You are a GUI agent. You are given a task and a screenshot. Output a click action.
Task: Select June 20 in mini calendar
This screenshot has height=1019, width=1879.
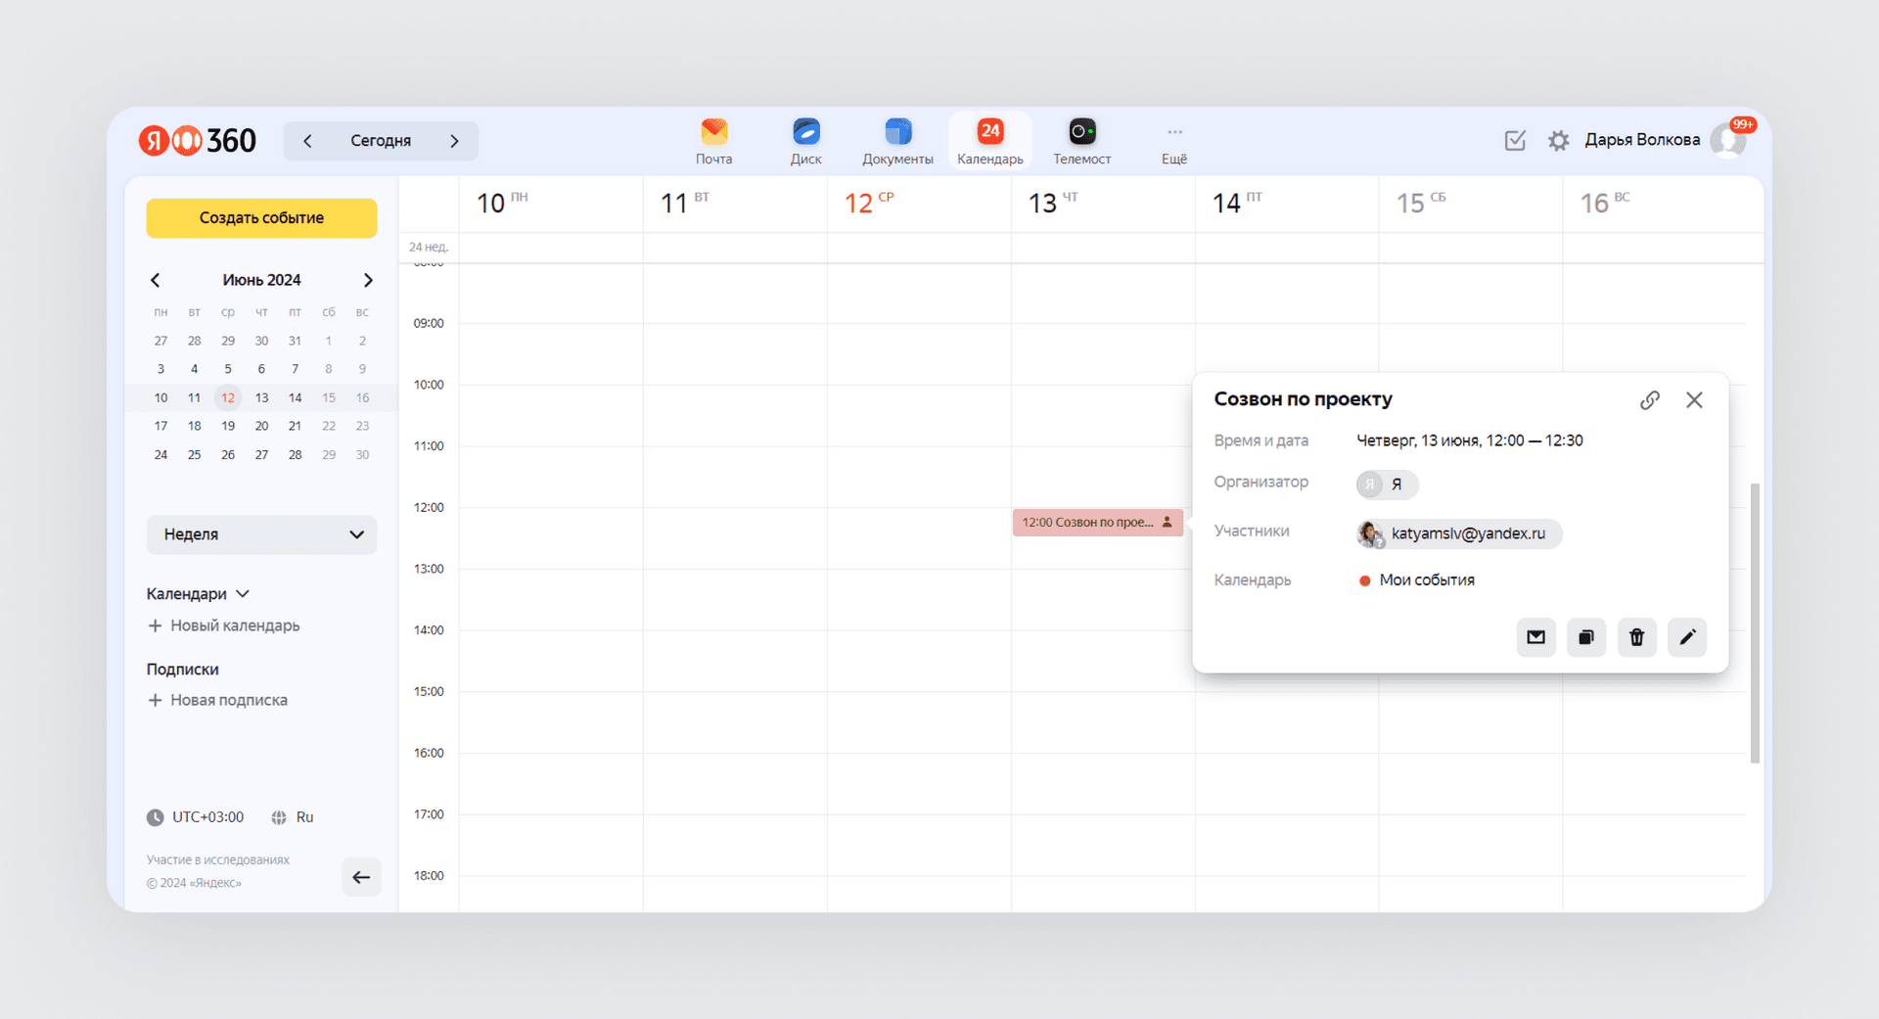pyautogui.click(x=261, y=426)
